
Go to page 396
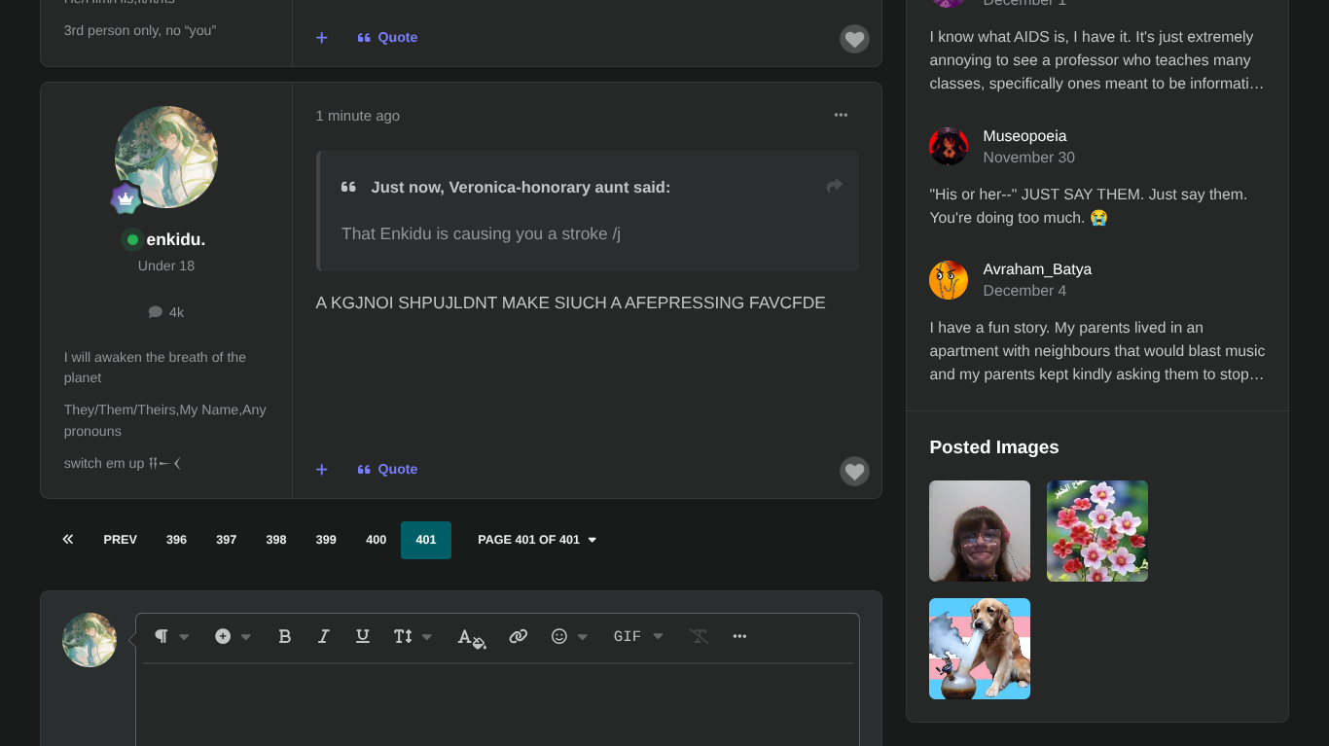tap(176, 540)
